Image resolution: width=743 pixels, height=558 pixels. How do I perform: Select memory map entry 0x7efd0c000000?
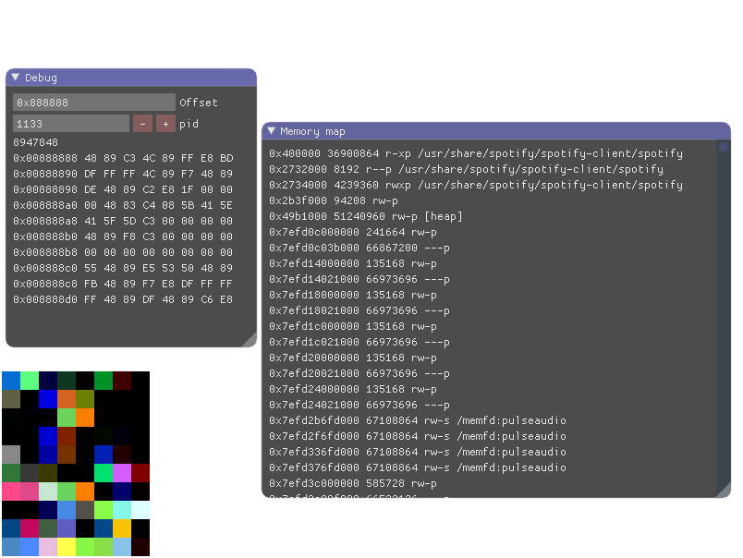tap(352, 232)
